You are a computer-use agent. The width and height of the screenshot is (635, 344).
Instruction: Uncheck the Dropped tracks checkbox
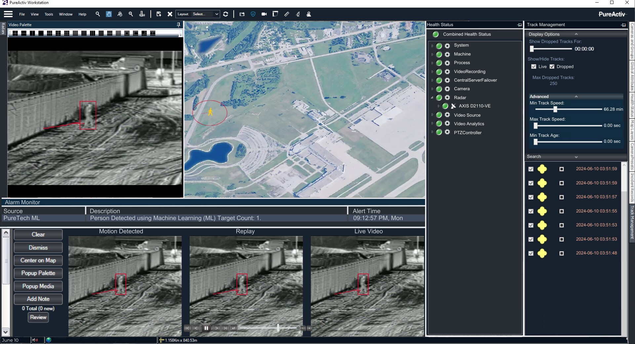[x=552, y=67]
